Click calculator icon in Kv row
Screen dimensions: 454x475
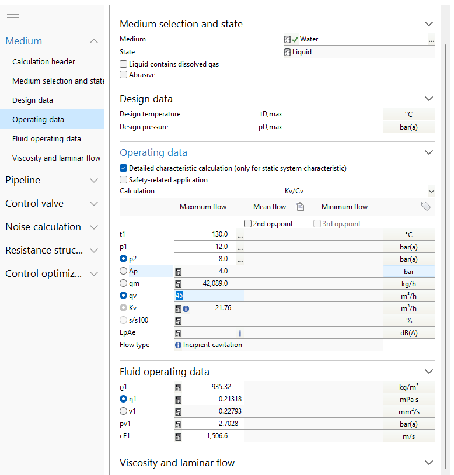tap(178, 308)
